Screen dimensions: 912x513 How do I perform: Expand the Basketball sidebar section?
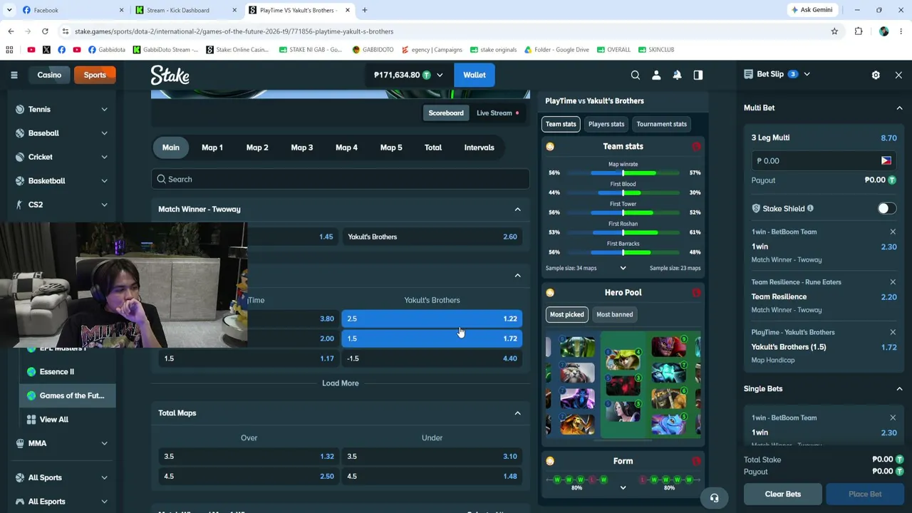[104, 181]
